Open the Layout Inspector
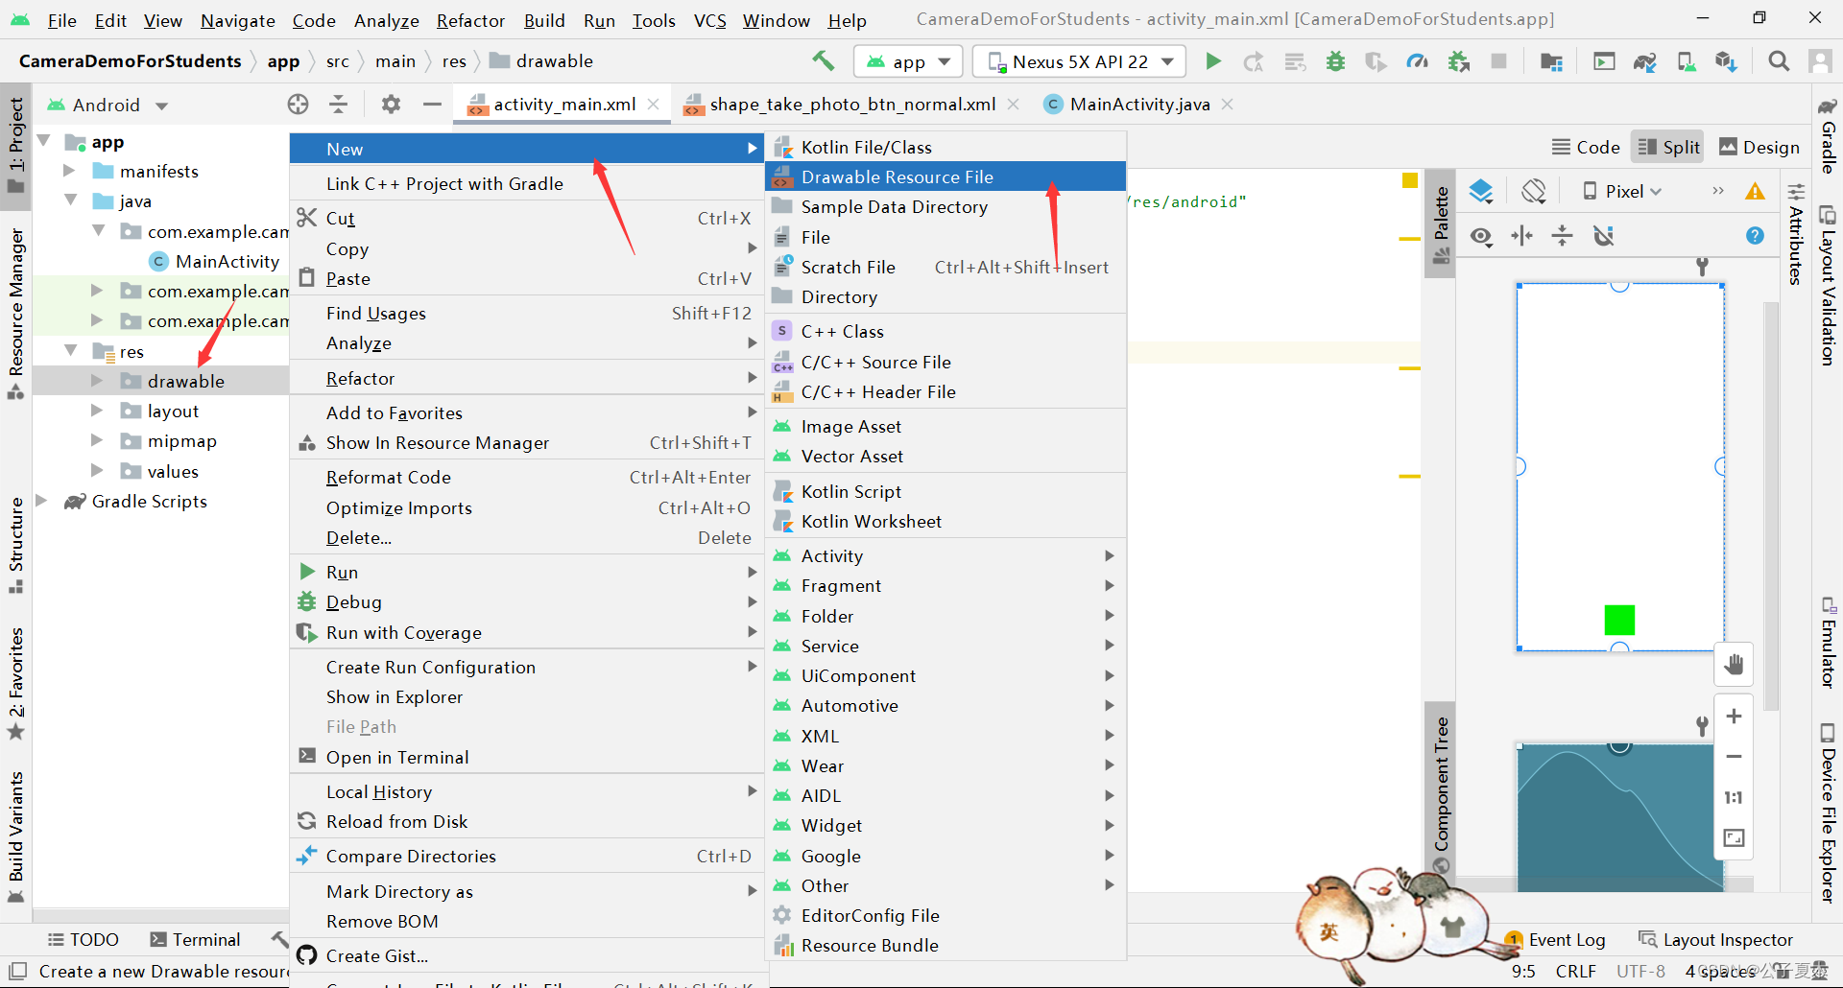This screenshot has width=1843, height=988. [x=1728, y=939]
